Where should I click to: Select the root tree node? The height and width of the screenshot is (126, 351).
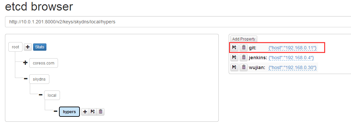pyautogui.click(x=16, y=47)
